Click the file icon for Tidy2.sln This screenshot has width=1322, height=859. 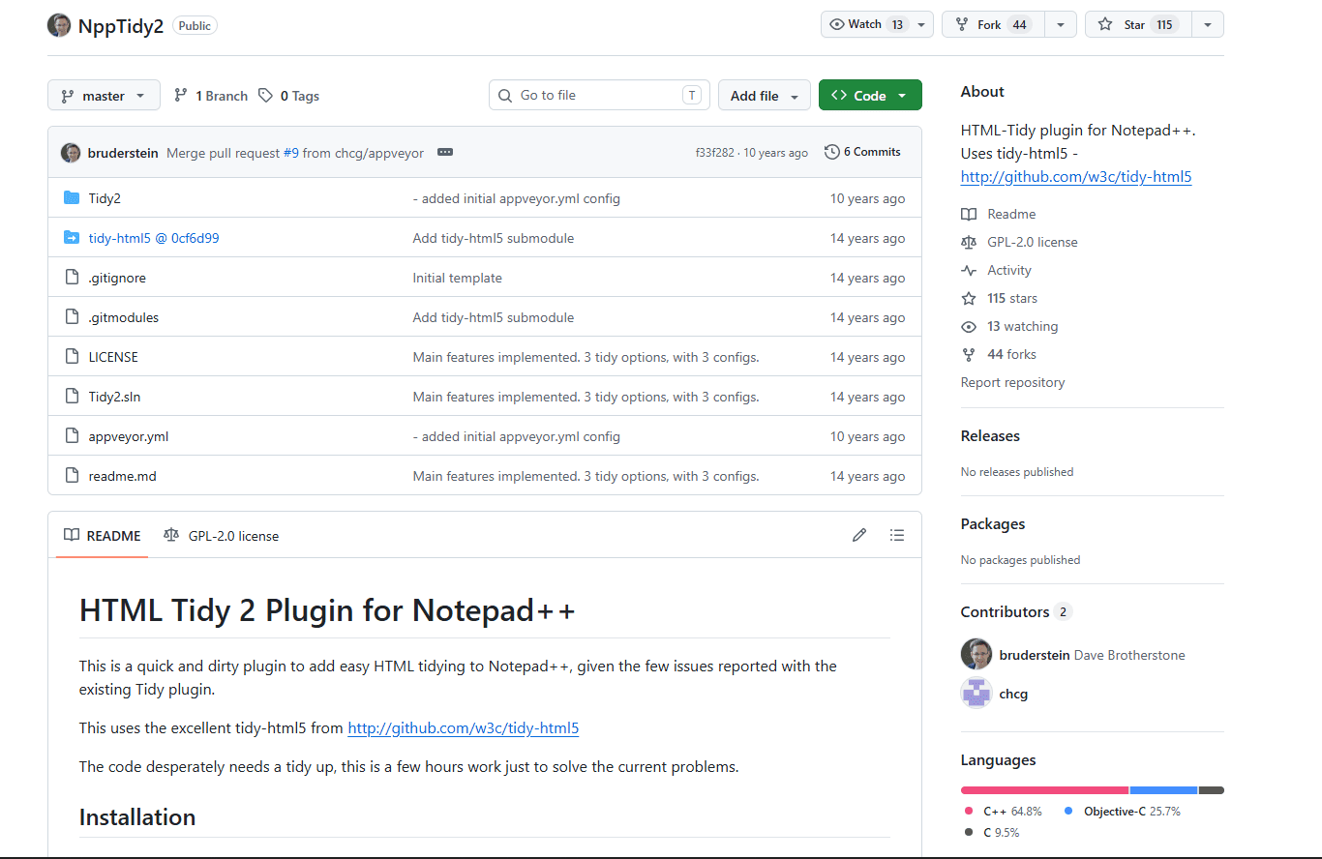coord(72,397)
